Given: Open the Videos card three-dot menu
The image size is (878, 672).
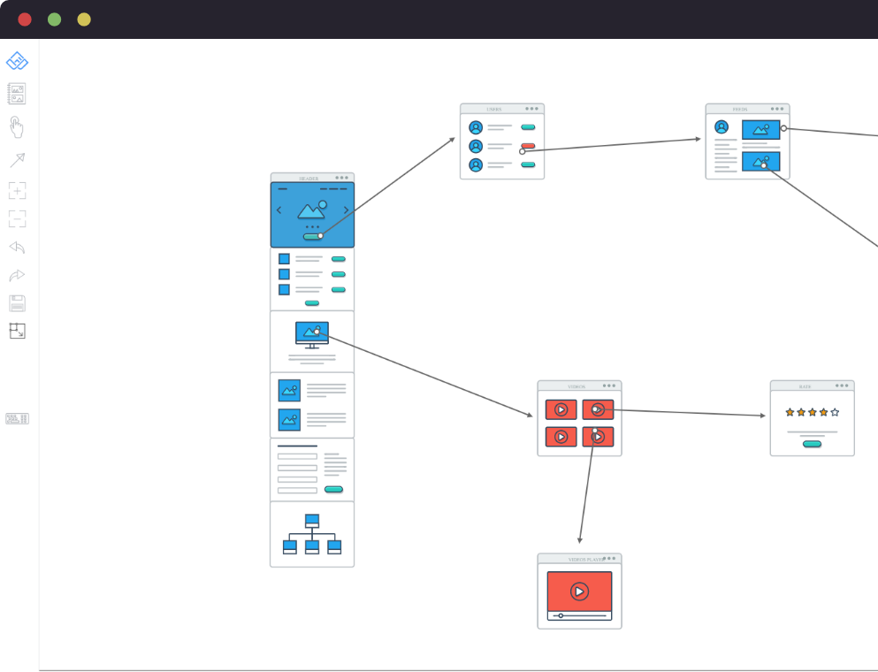Looking at the screenshot, I should coord(609,386).
